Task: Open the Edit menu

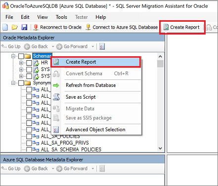Action: [x=25, y=17]
